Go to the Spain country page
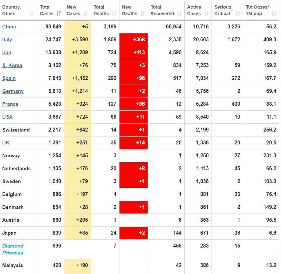Image resolution: width=281 pixels, height=274 pixels. click(9, 78)
